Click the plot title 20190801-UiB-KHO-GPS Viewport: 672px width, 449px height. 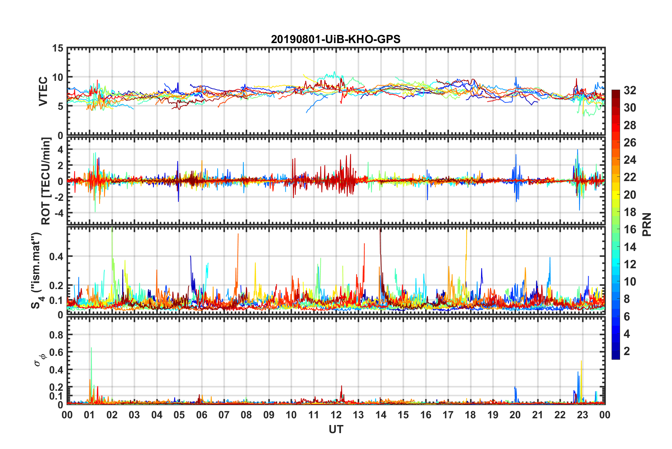[x=336, y=39]
